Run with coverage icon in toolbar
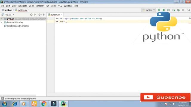 (x=169, y=10)
